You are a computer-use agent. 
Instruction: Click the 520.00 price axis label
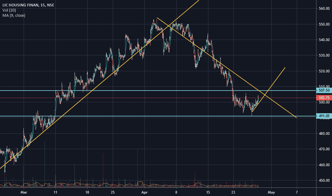click(x=324, y=71)
